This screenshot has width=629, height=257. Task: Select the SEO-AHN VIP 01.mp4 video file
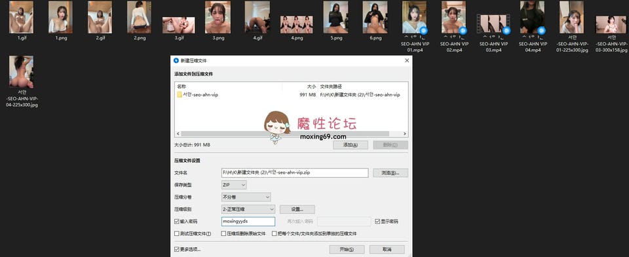click(x=414, y=17)
